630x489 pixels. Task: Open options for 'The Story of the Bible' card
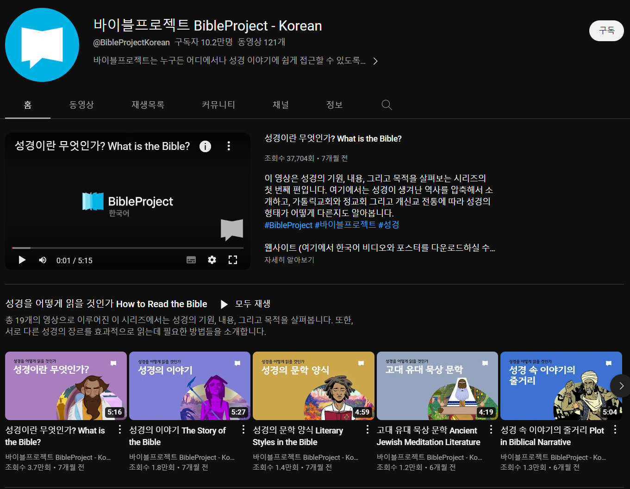pos(243,430)
